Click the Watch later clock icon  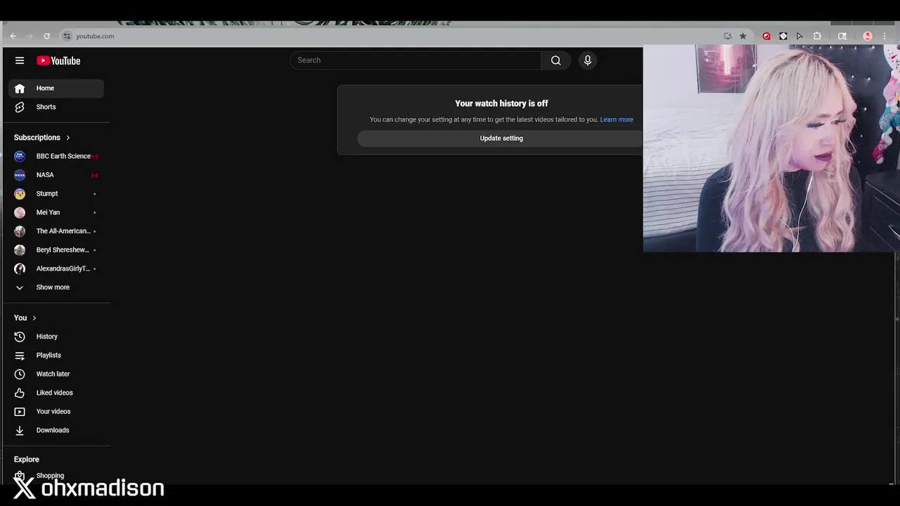pyautogui.click(x=20, y=374)
